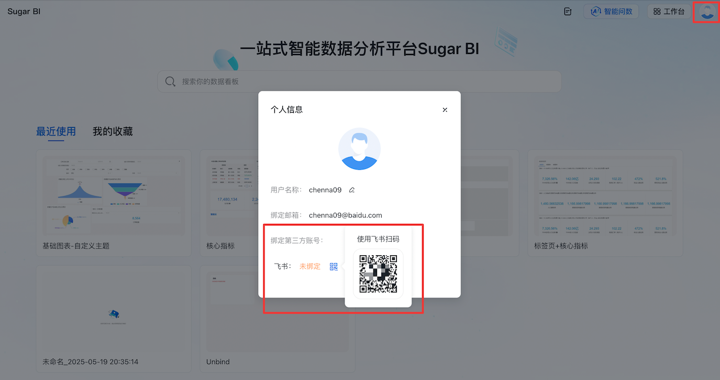Click the 使用飞书扫码 label
This screenshot has width=720, height=380.
click(378, 239)
